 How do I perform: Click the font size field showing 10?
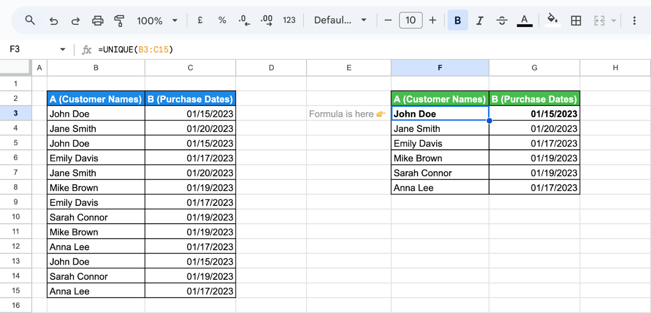tap(410, 20)
